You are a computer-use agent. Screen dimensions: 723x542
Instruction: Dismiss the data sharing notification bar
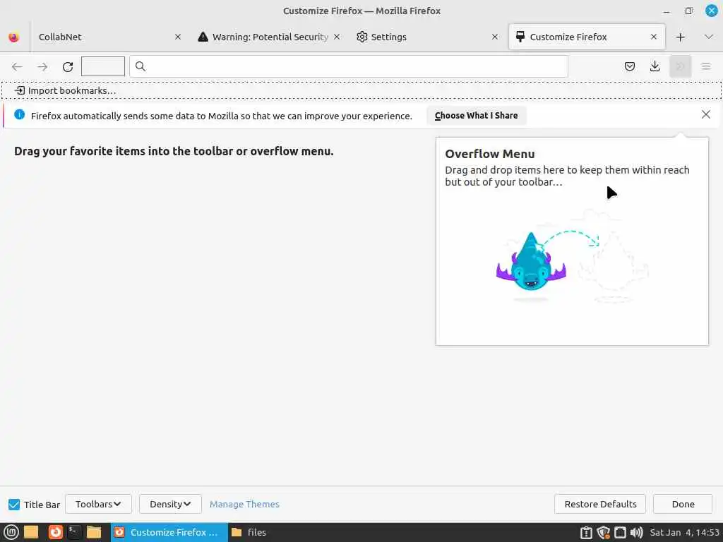(x=705, y=114)
